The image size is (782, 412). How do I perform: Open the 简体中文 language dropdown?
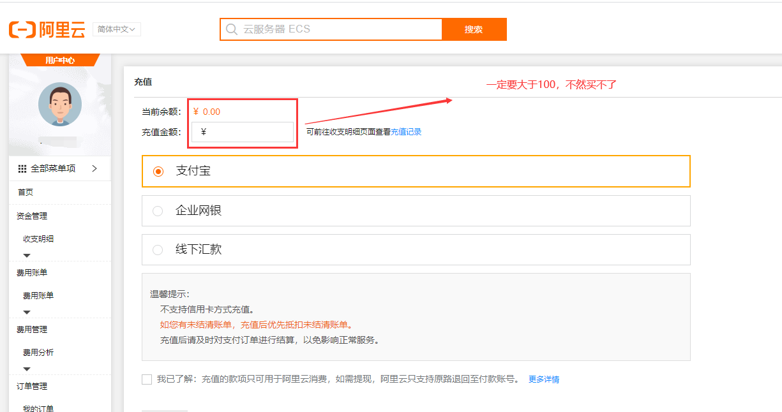pos(117,29)
